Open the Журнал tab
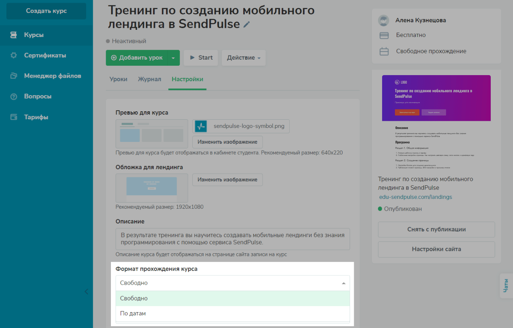Screen dimensions: 513x328 pos(149,79)
